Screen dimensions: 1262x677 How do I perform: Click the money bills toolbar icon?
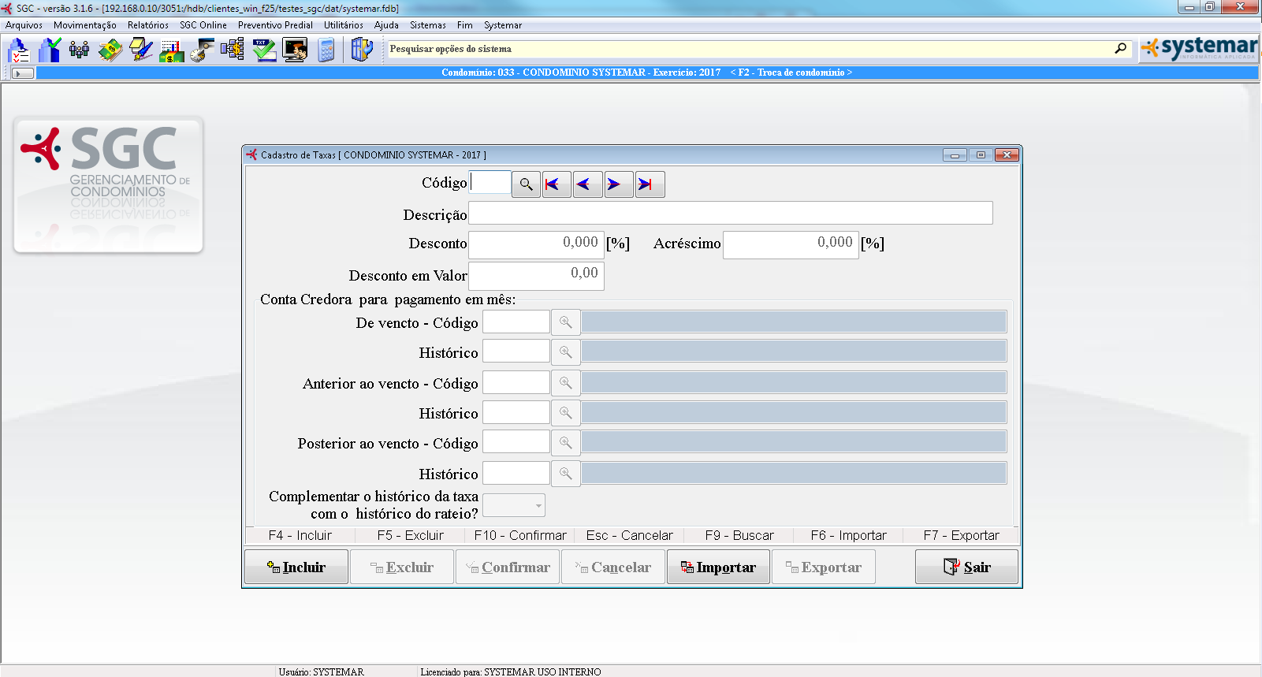110,50
